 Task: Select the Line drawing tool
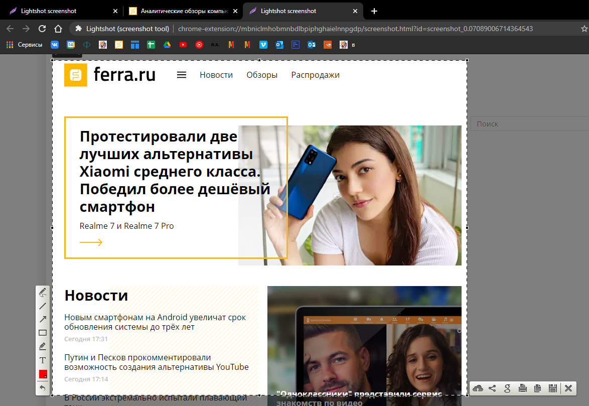coord(43,306)
